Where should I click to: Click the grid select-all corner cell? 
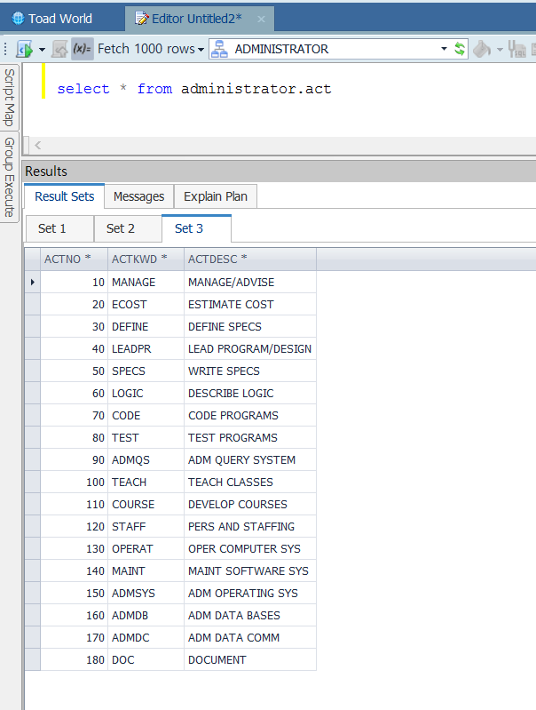33,259
